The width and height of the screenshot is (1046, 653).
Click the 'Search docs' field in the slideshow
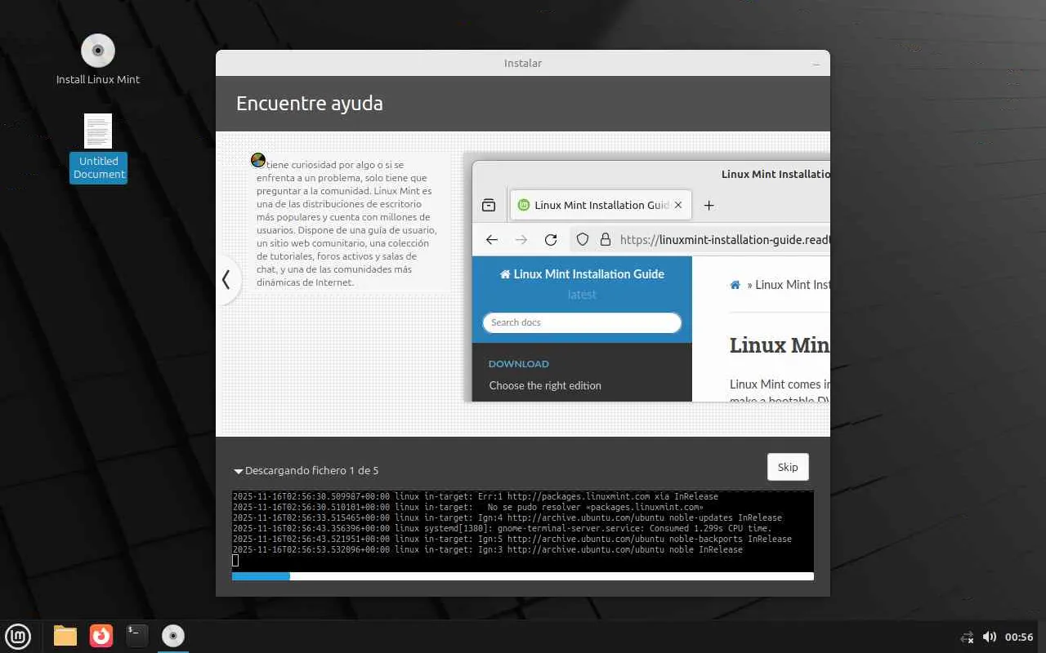pyautogui.click(x=582, y=322)
